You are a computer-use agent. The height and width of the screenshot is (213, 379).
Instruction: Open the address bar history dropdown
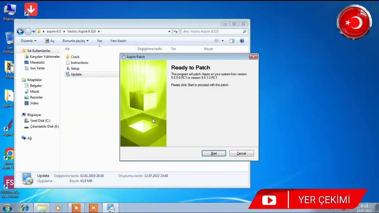coord(169,31)
